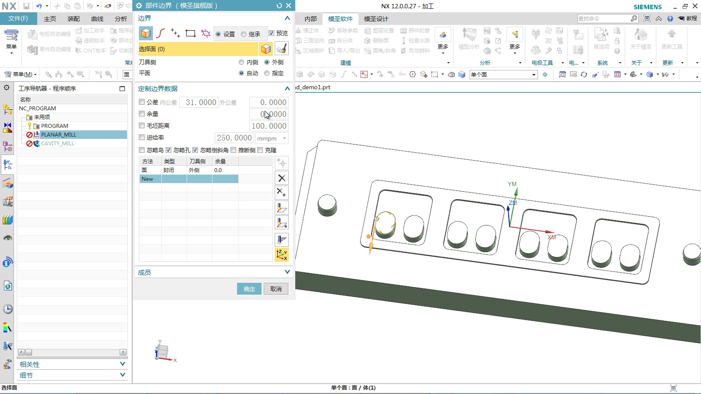Image resolution: width=701 pixels, height=394 pixels.
Task: Choose the rectangle boundary method icon
Action: (191, 34)
